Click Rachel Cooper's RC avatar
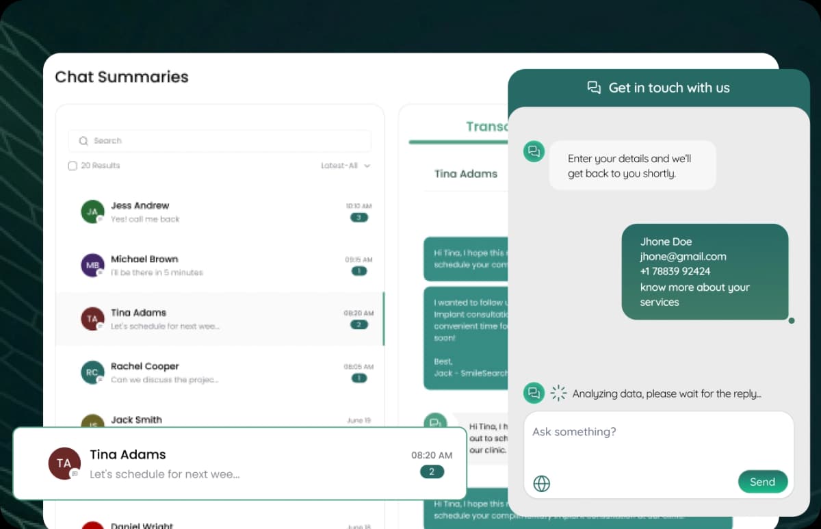Image resolution: width=821 pixels, height=529 pixels. (x=92, y=372)
